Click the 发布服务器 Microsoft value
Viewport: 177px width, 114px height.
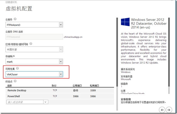tap(126, 79)
